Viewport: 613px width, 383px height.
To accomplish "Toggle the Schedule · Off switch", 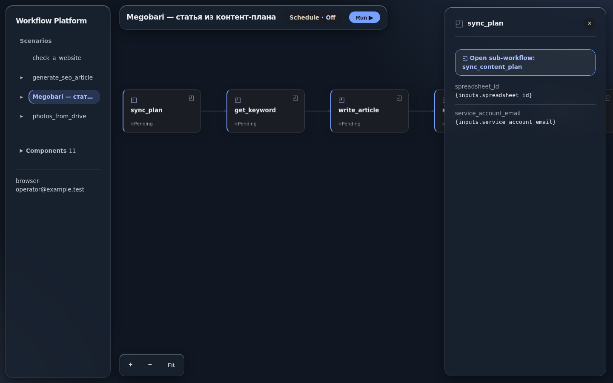I will click(312, 17).
